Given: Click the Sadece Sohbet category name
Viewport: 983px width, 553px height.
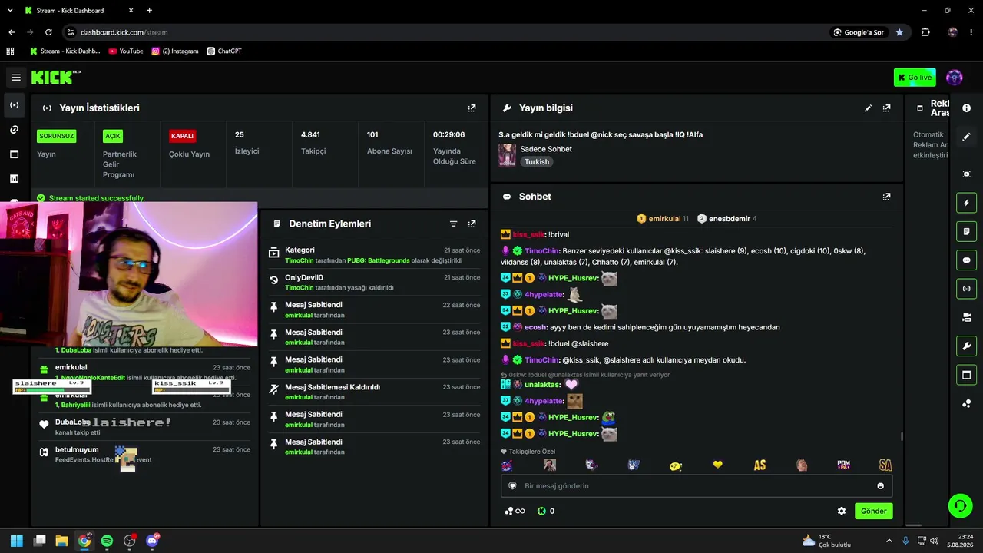Looking at the screenshot, I should (546, 149).
